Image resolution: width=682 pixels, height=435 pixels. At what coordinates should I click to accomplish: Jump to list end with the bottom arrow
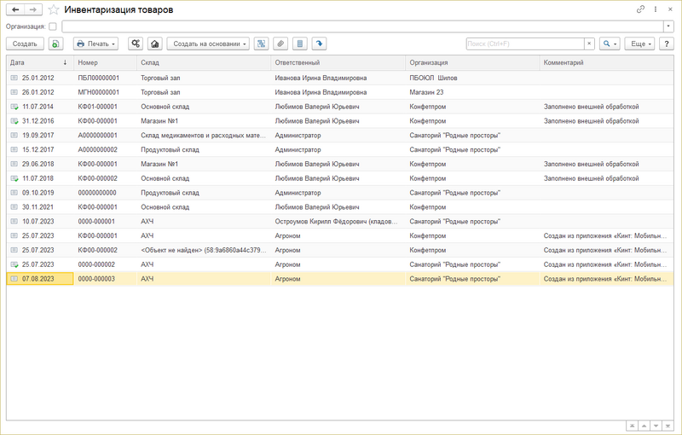tap(668, 426)
